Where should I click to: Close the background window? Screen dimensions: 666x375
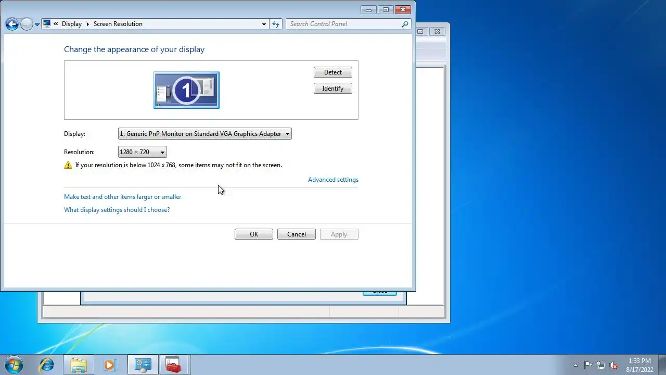[x=438, y=31]
